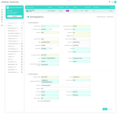This screenshot has height=115, width=118.
Task: Click the Validation Summary pending status icon
Action: [22, 72]
